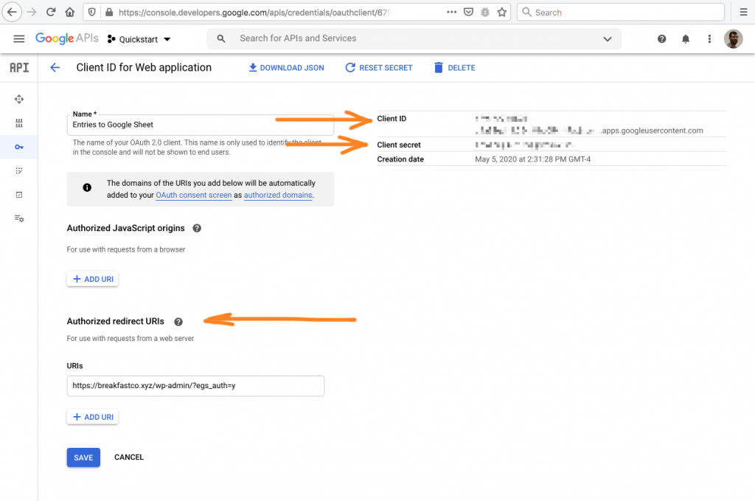View notifications bell
755x501 pixels.
click(x=686, y=38)
